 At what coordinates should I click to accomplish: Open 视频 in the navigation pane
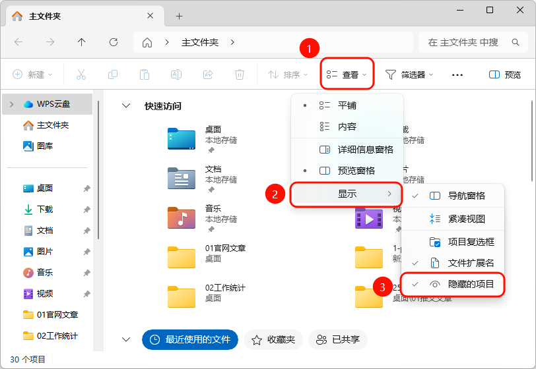[x=38, y=294]
